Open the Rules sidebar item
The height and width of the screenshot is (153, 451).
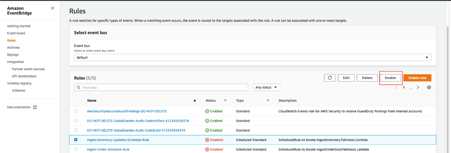pyautogui.click(x=11, y=40)
